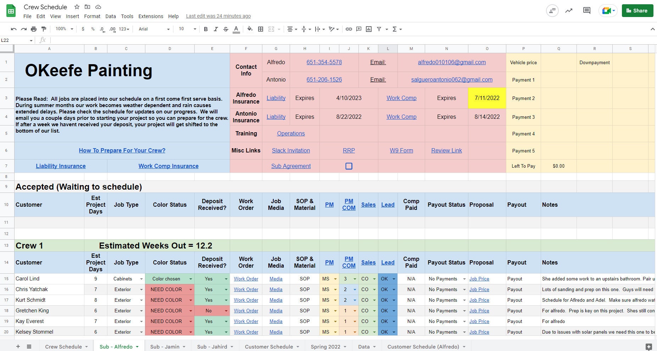Click the Create a filter icon
Image resolution: width=657 pixels, height=351 pixels.
[x=379, y=29]
